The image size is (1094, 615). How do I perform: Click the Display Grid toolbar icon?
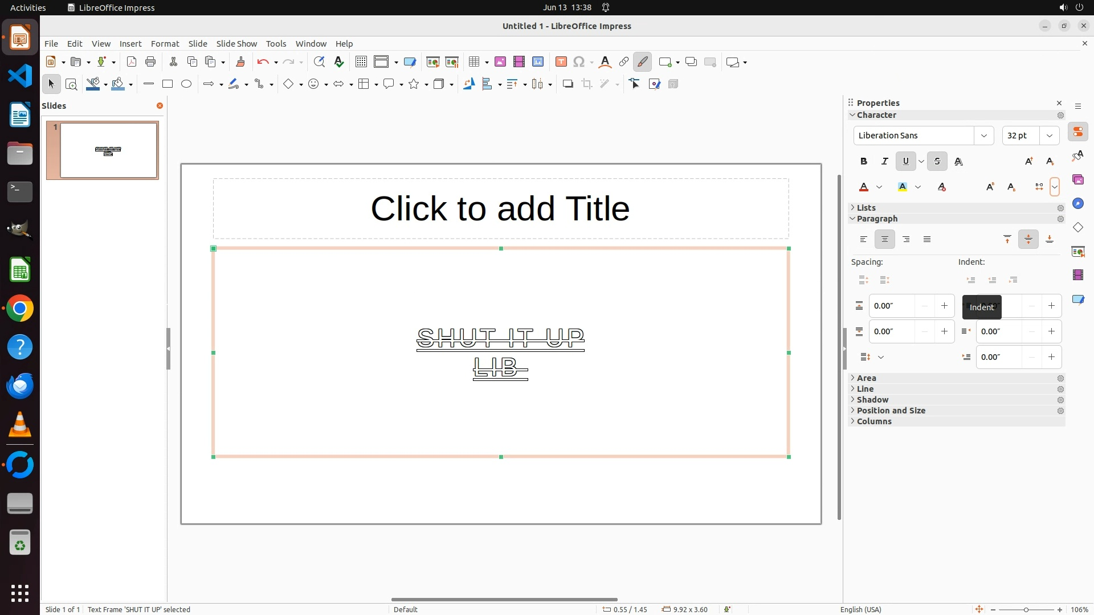pyautogui.click(x=361, y=61)
